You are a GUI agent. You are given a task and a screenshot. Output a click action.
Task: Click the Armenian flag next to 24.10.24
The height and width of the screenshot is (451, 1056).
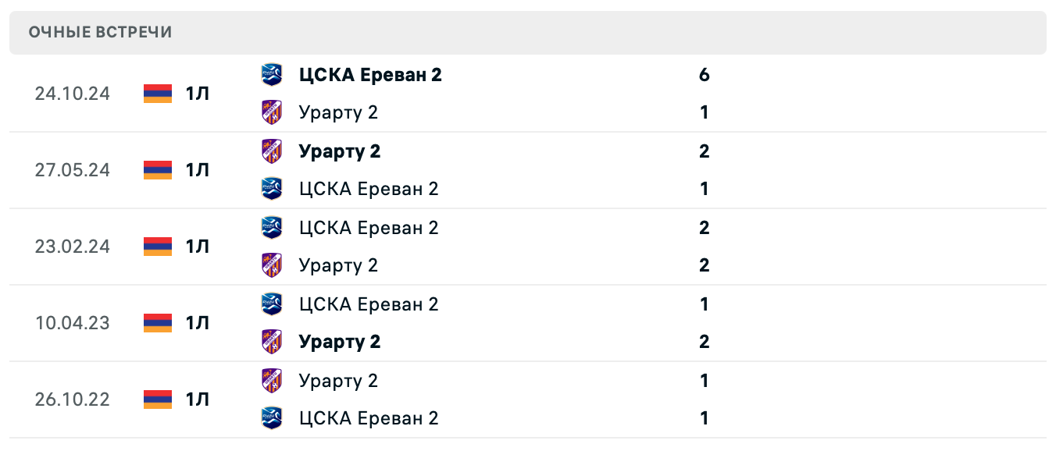[155, 94]
